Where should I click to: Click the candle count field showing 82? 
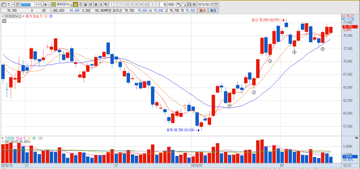[x=164, y=4]
